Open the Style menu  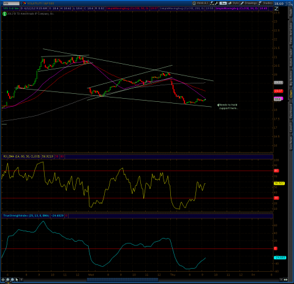click(x=233, y=3)
